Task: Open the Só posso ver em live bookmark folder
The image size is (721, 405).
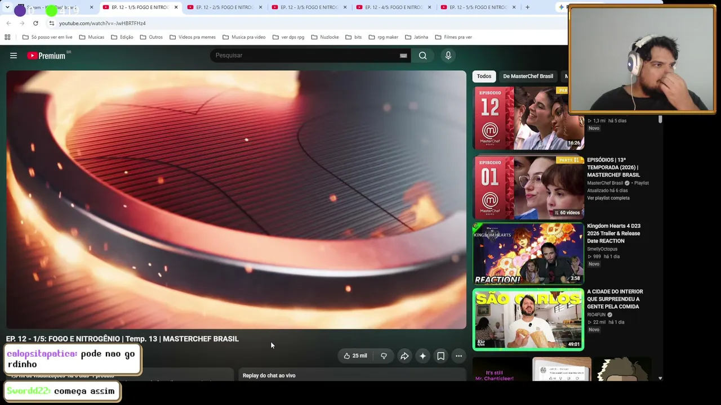Action: click(x=47, y=37)
